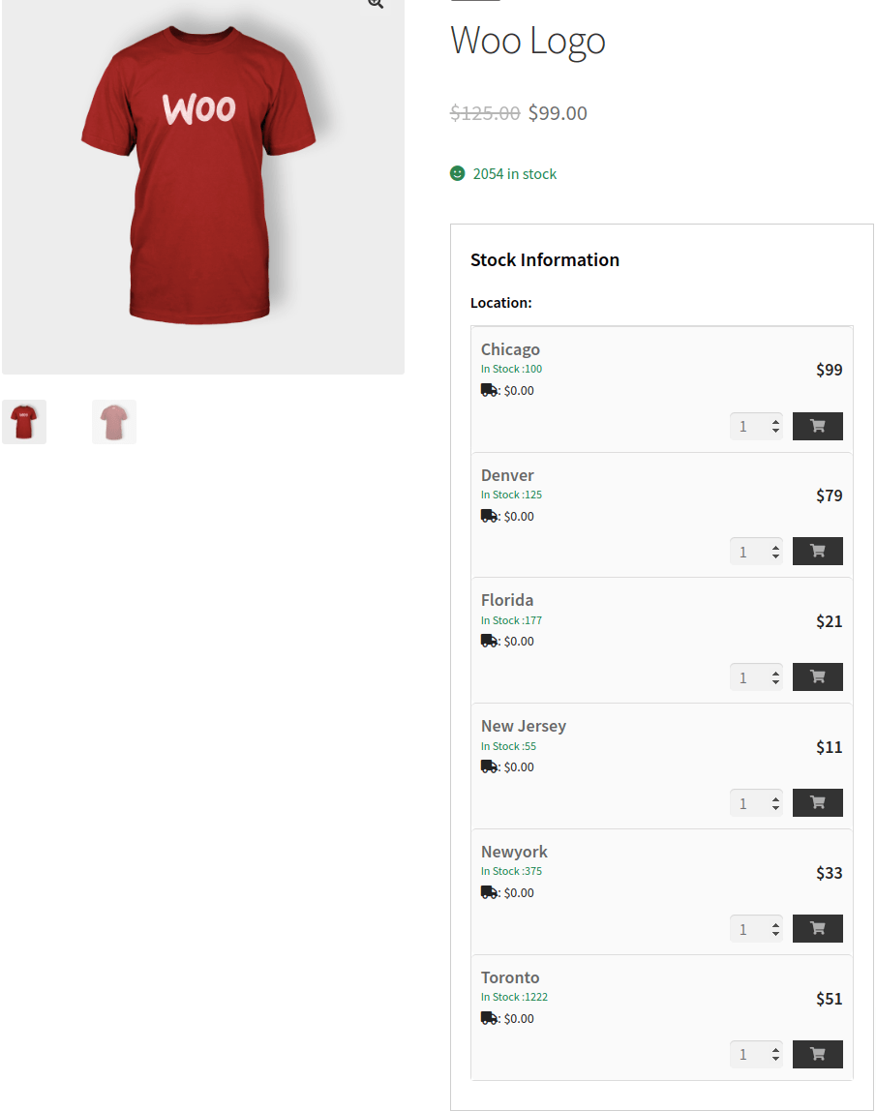Increase the Chicago quantity with up arrow
The width and height of the screenshot is (876, 1111).
tap(775, 421)
